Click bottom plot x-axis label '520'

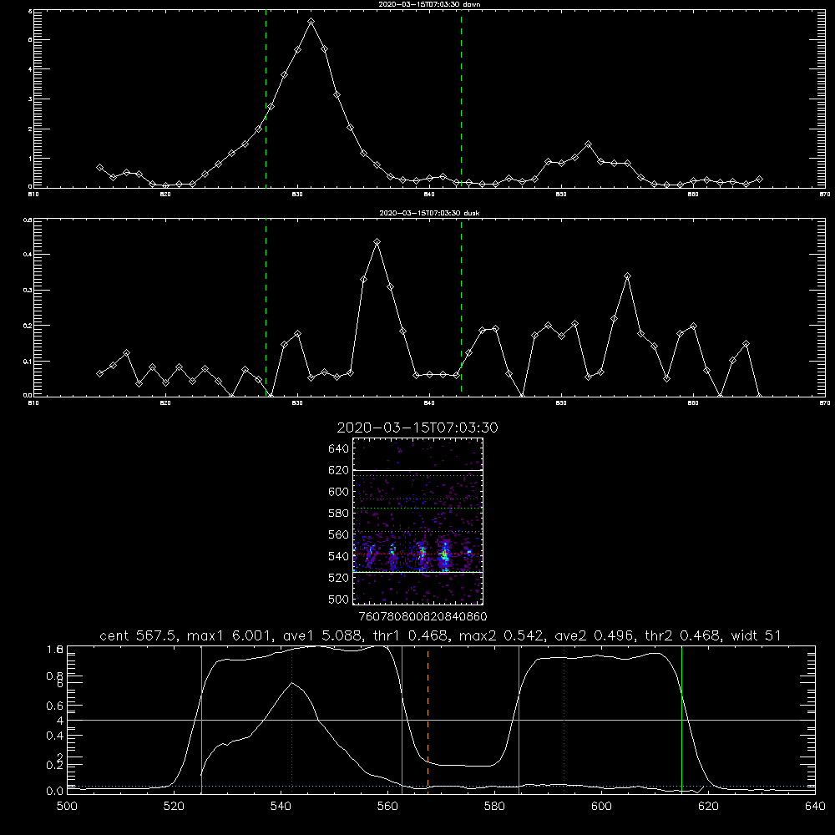pos(174,807)
